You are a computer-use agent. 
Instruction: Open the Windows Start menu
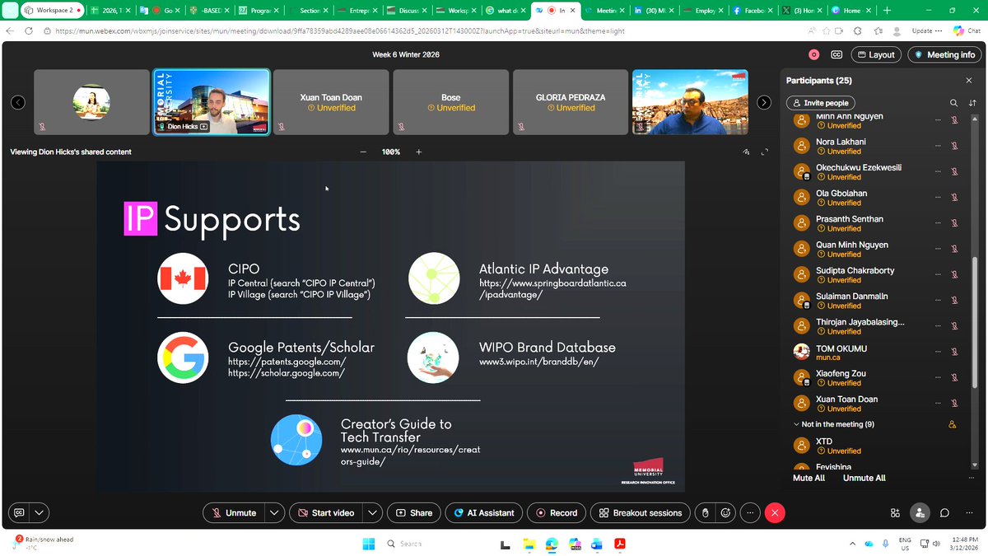click(368, 544)
